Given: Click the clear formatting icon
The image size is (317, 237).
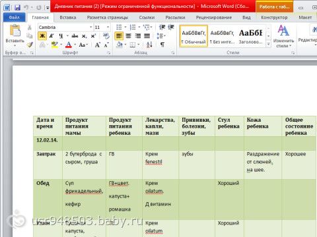Looking at the screenshot, I should [x=106, y=36].
